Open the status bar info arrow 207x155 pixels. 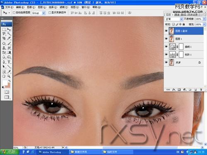click(63, 147)
